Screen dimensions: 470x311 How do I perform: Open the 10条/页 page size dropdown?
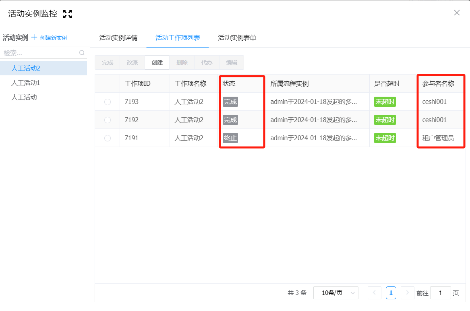pos(335,293)
